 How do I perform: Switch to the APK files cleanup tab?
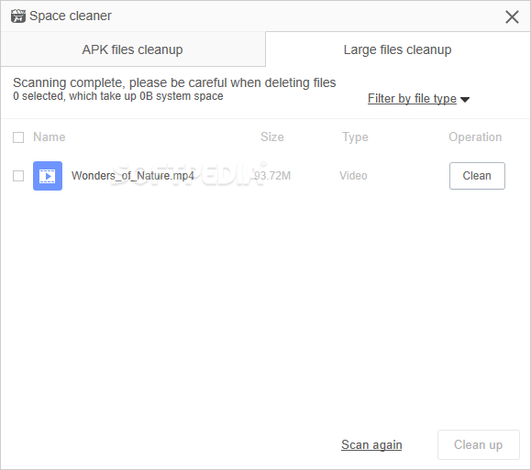pos(133,49)
